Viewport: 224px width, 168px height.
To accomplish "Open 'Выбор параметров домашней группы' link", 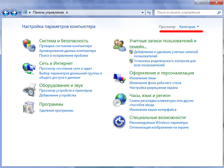I will [x=71, y=75].
